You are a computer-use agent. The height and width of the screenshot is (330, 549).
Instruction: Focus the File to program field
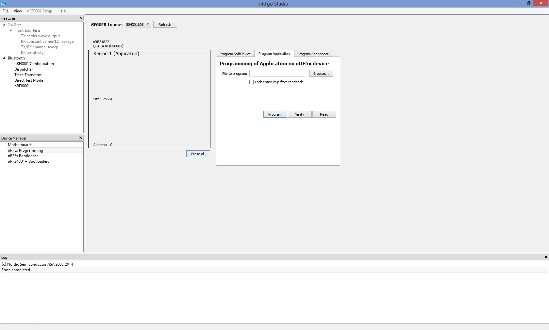(x=277, y=74)
